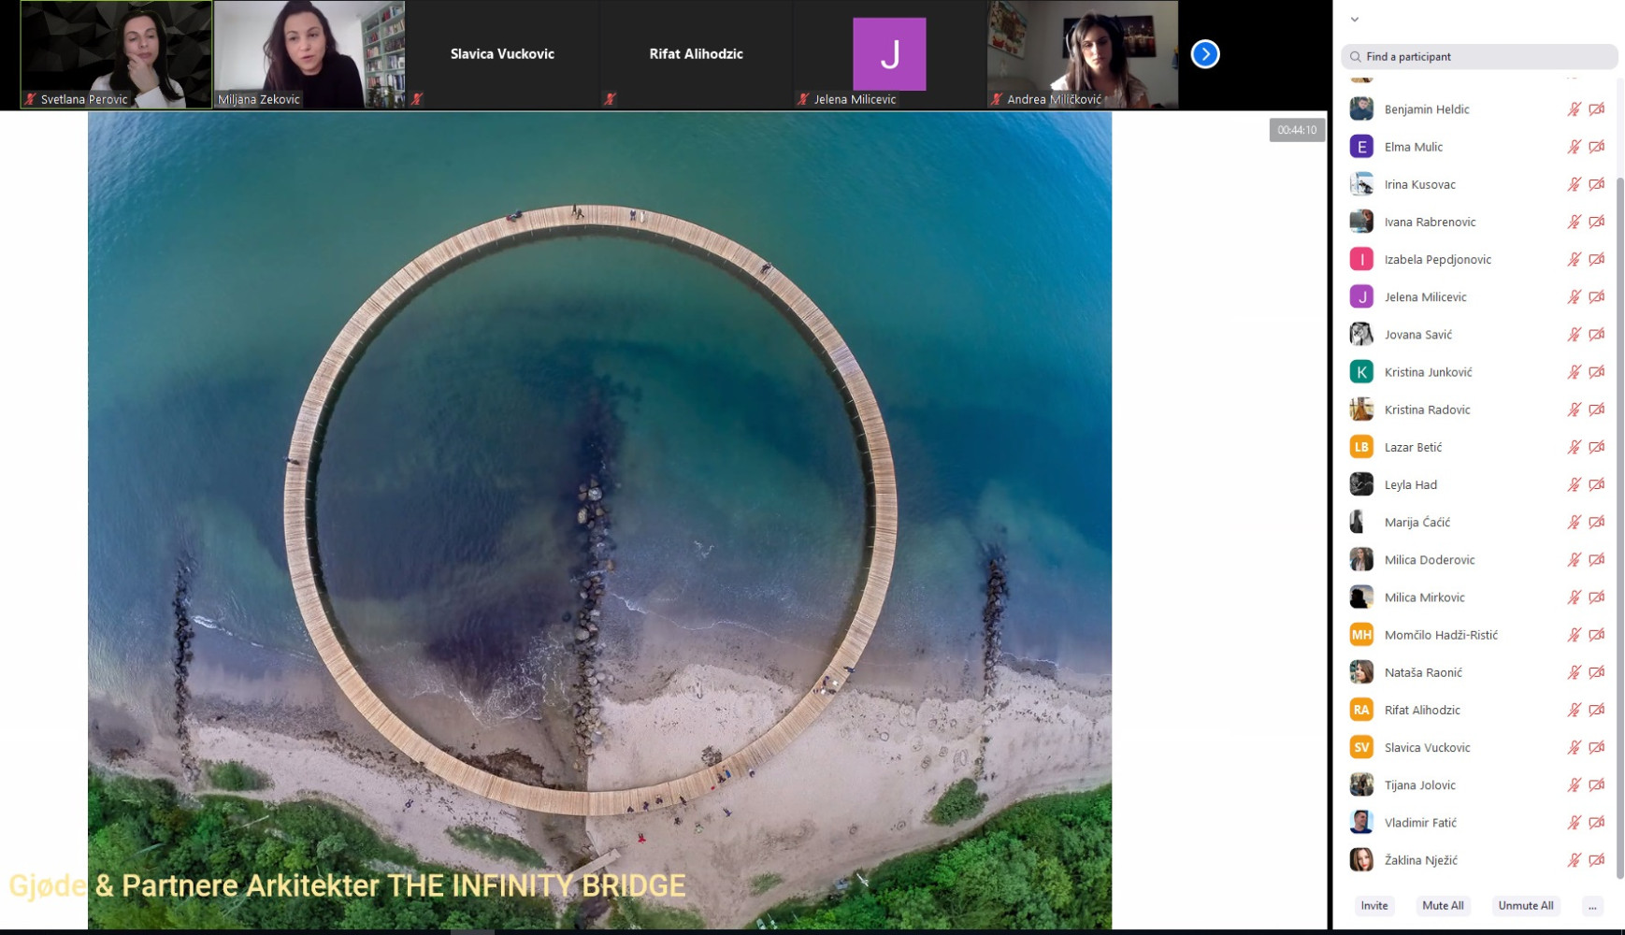Screen dimensions: 1625x935
Task: Toggle the camera for Slavica Vuckovic in the list
Action: (x=1597, y=747)
